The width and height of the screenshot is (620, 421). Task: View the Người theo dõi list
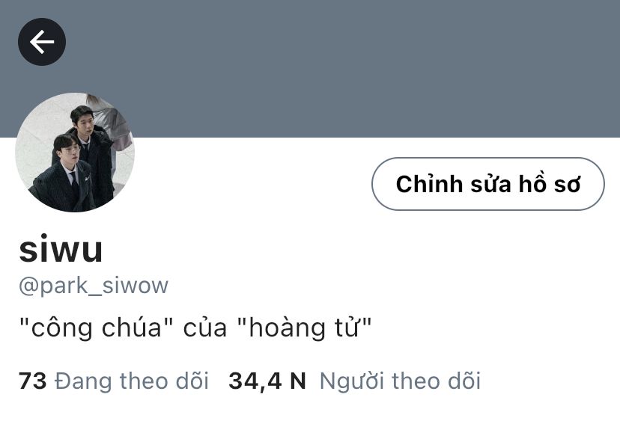pos(400,381)
